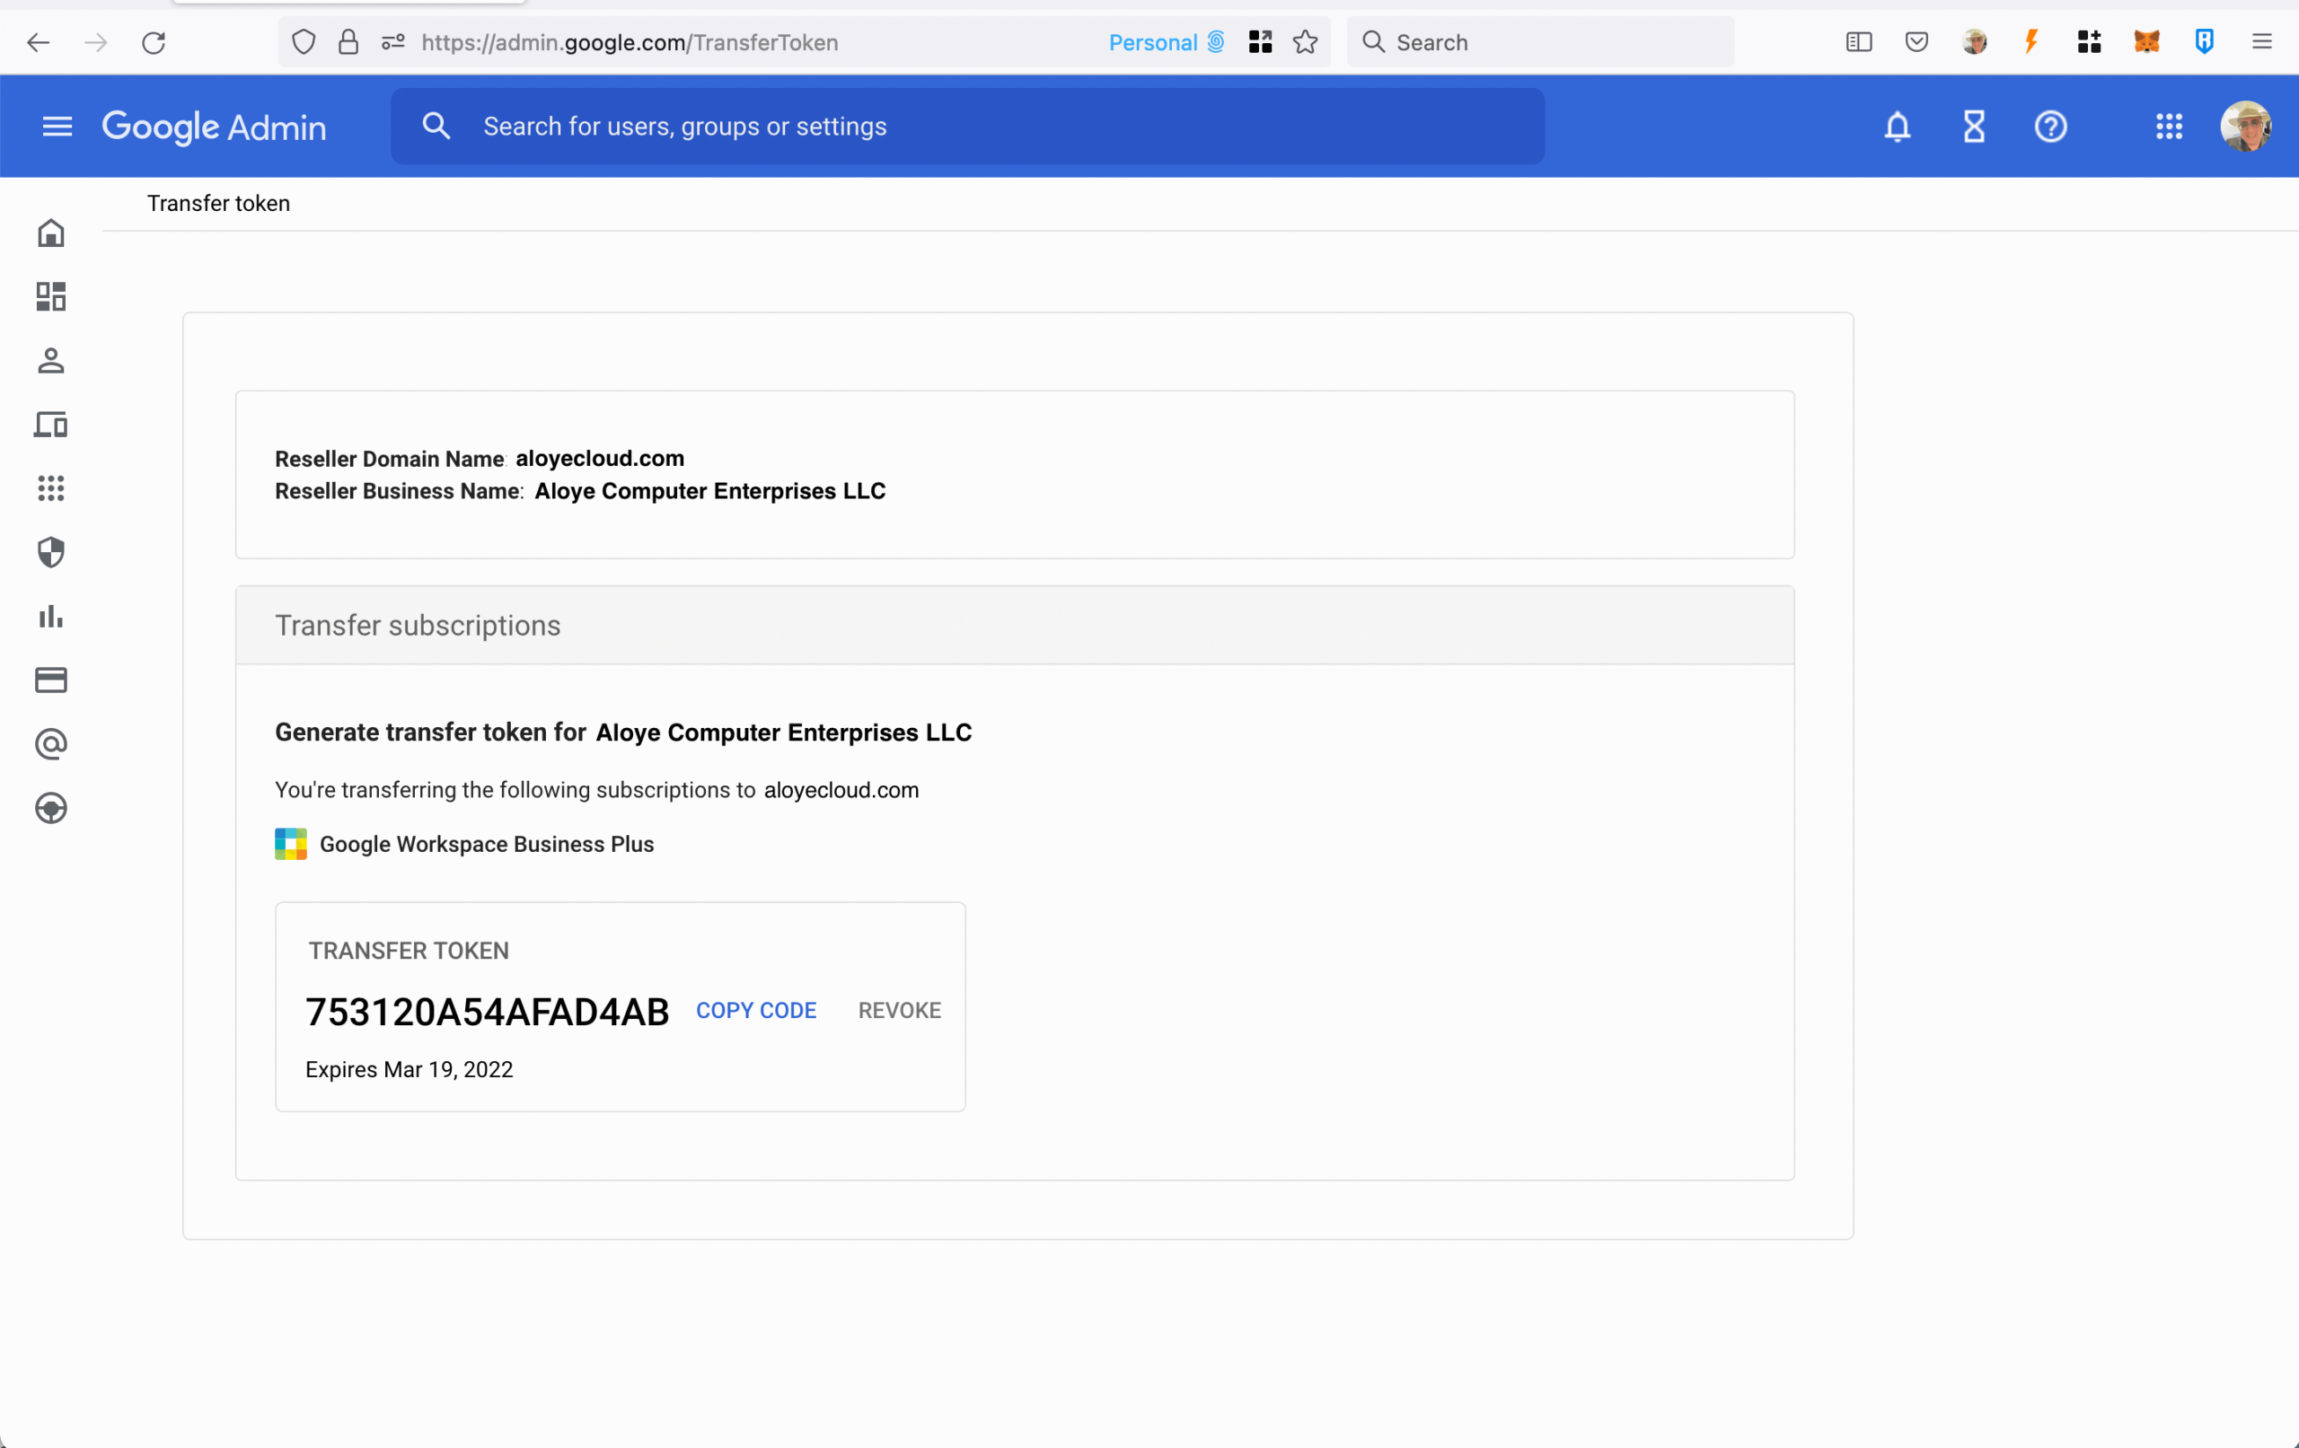Open the tasks hourglass icon
2299x1448 pixels.
click(1973, 126)
